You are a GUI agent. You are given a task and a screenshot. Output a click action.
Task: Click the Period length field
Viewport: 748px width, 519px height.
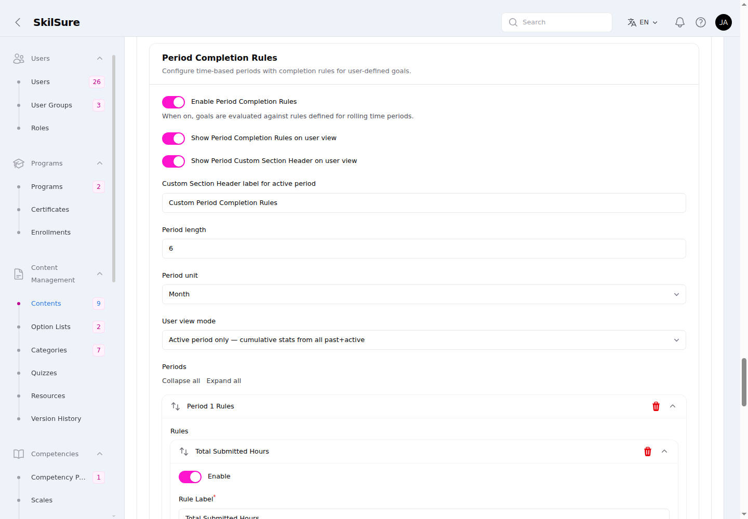[424, 249]
